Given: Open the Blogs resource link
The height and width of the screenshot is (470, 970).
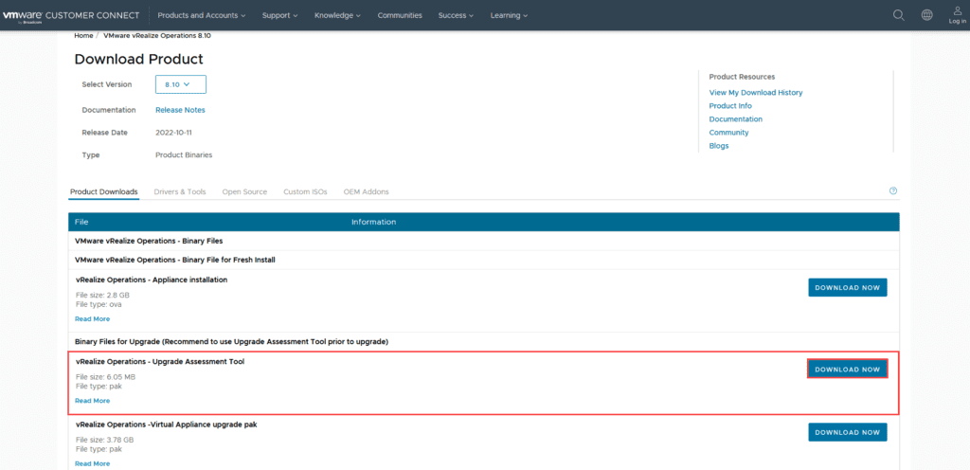Looking at the screenshot, I should pos(719,146).
